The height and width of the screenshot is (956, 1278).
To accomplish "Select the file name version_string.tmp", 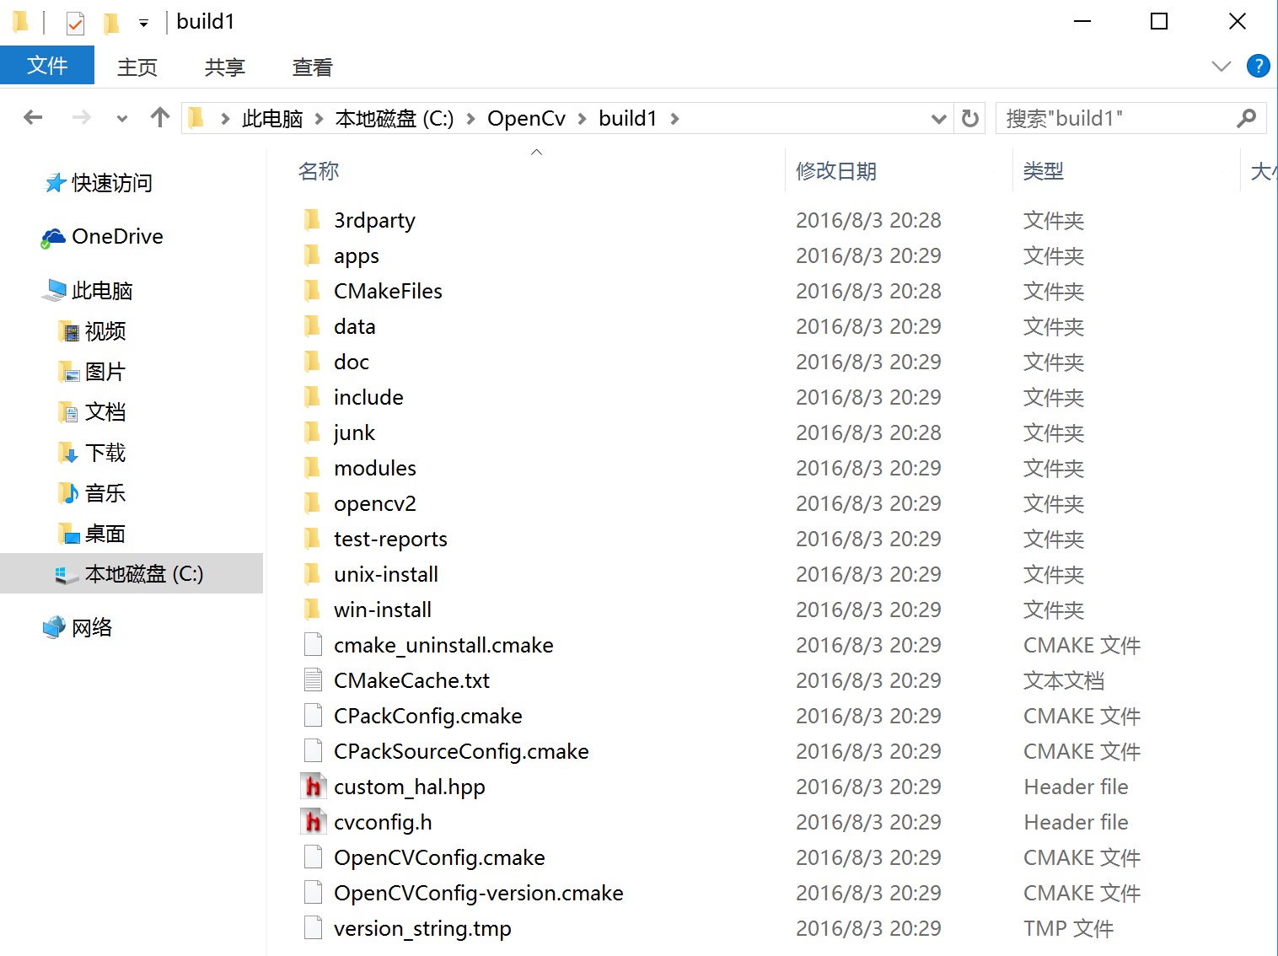I will click(422, 929).
